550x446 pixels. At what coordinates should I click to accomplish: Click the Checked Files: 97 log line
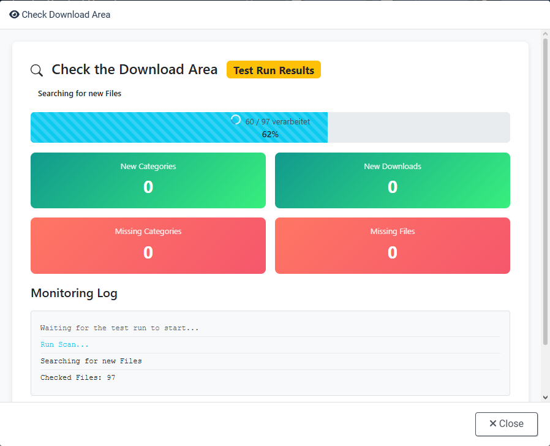[78, 377]
